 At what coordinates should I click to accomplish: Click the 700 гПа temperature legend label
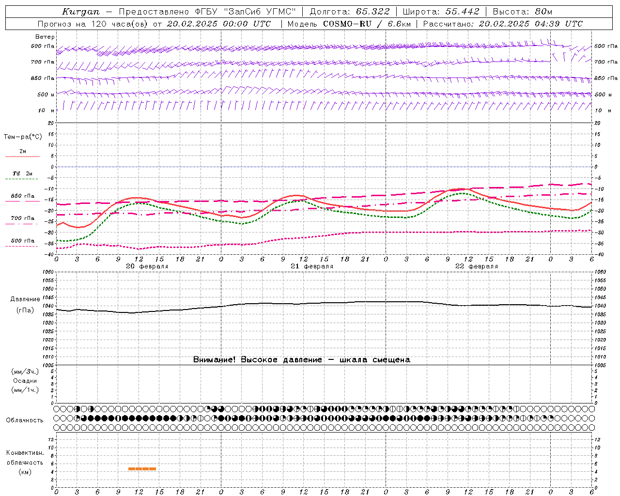coord(23,218)
